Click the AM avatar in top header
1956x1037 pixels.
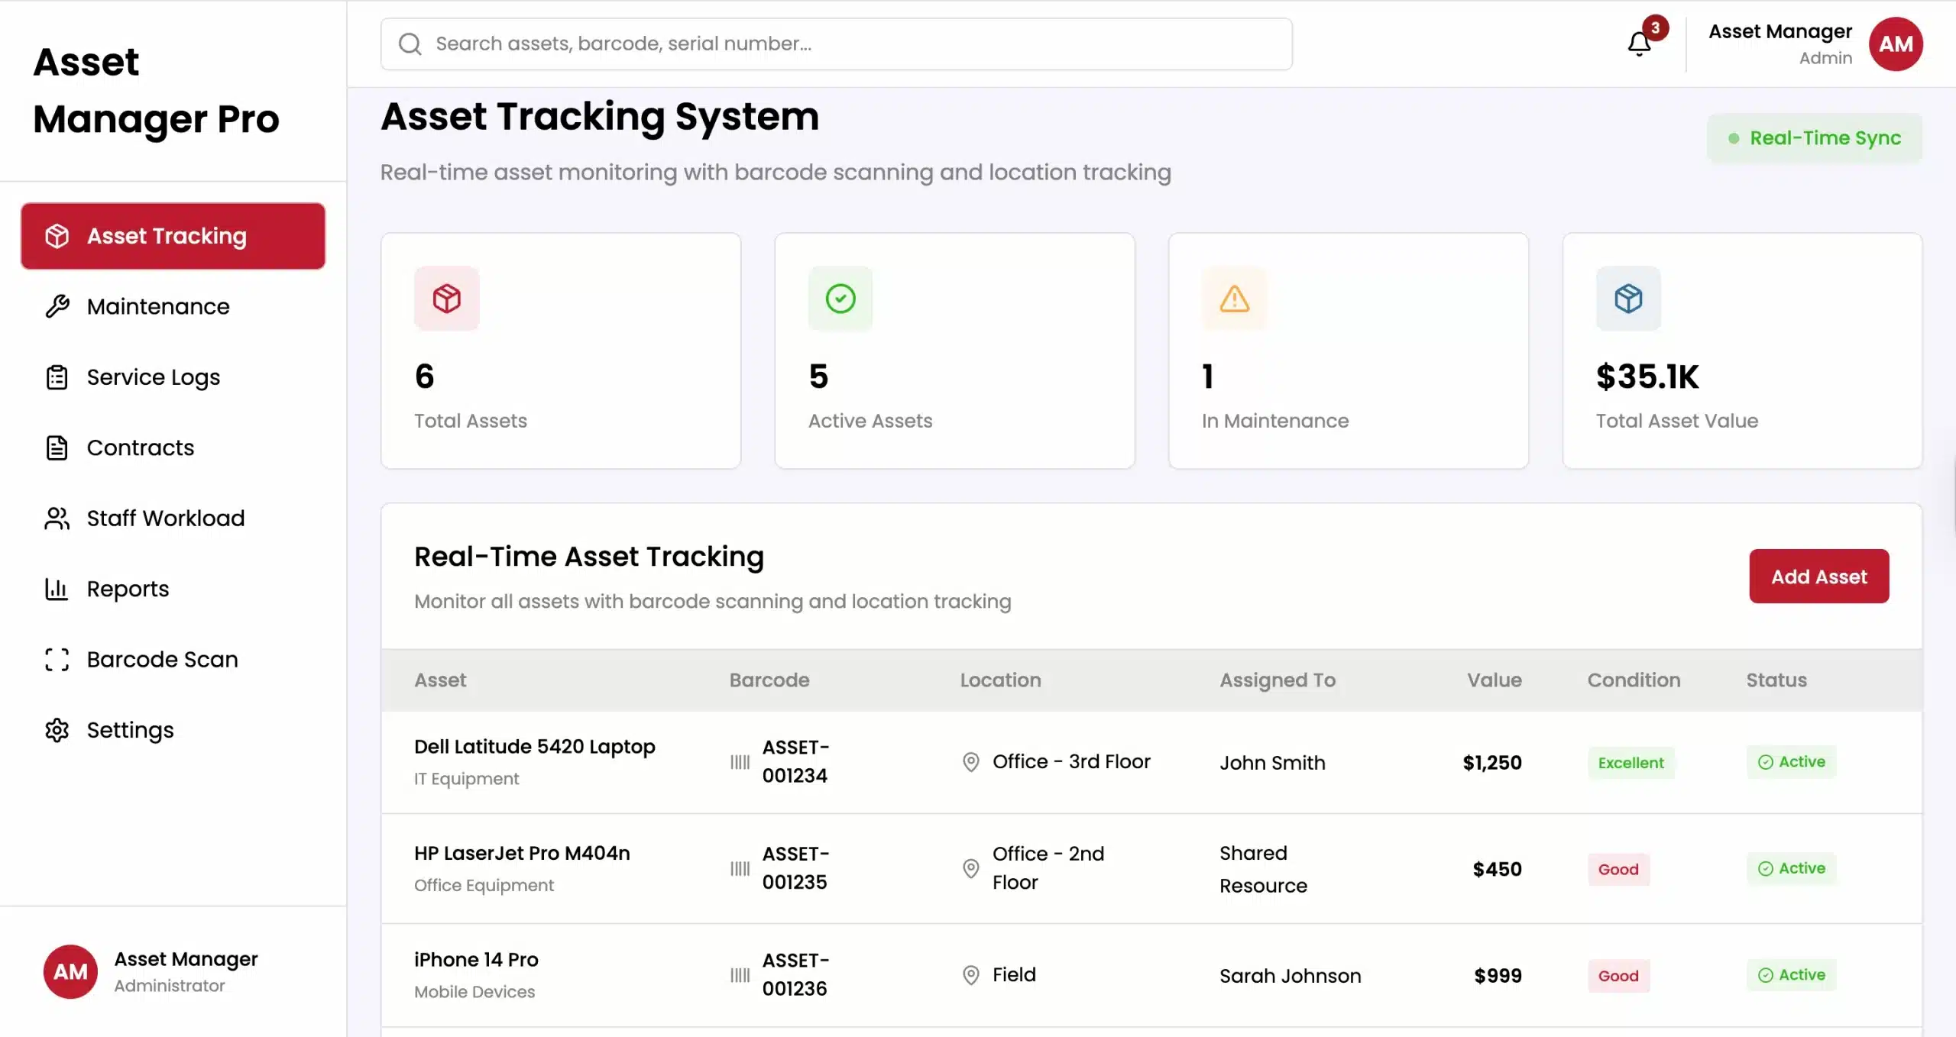[x=1896, y=44]
